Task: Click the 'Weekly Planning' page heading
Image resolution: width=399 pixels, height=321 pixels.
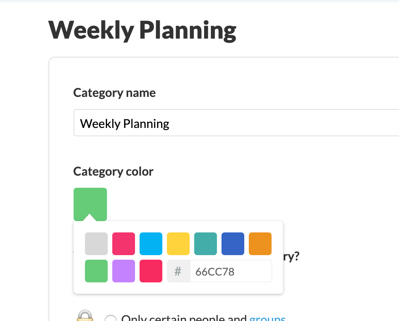Action: (x=142, y=31)
